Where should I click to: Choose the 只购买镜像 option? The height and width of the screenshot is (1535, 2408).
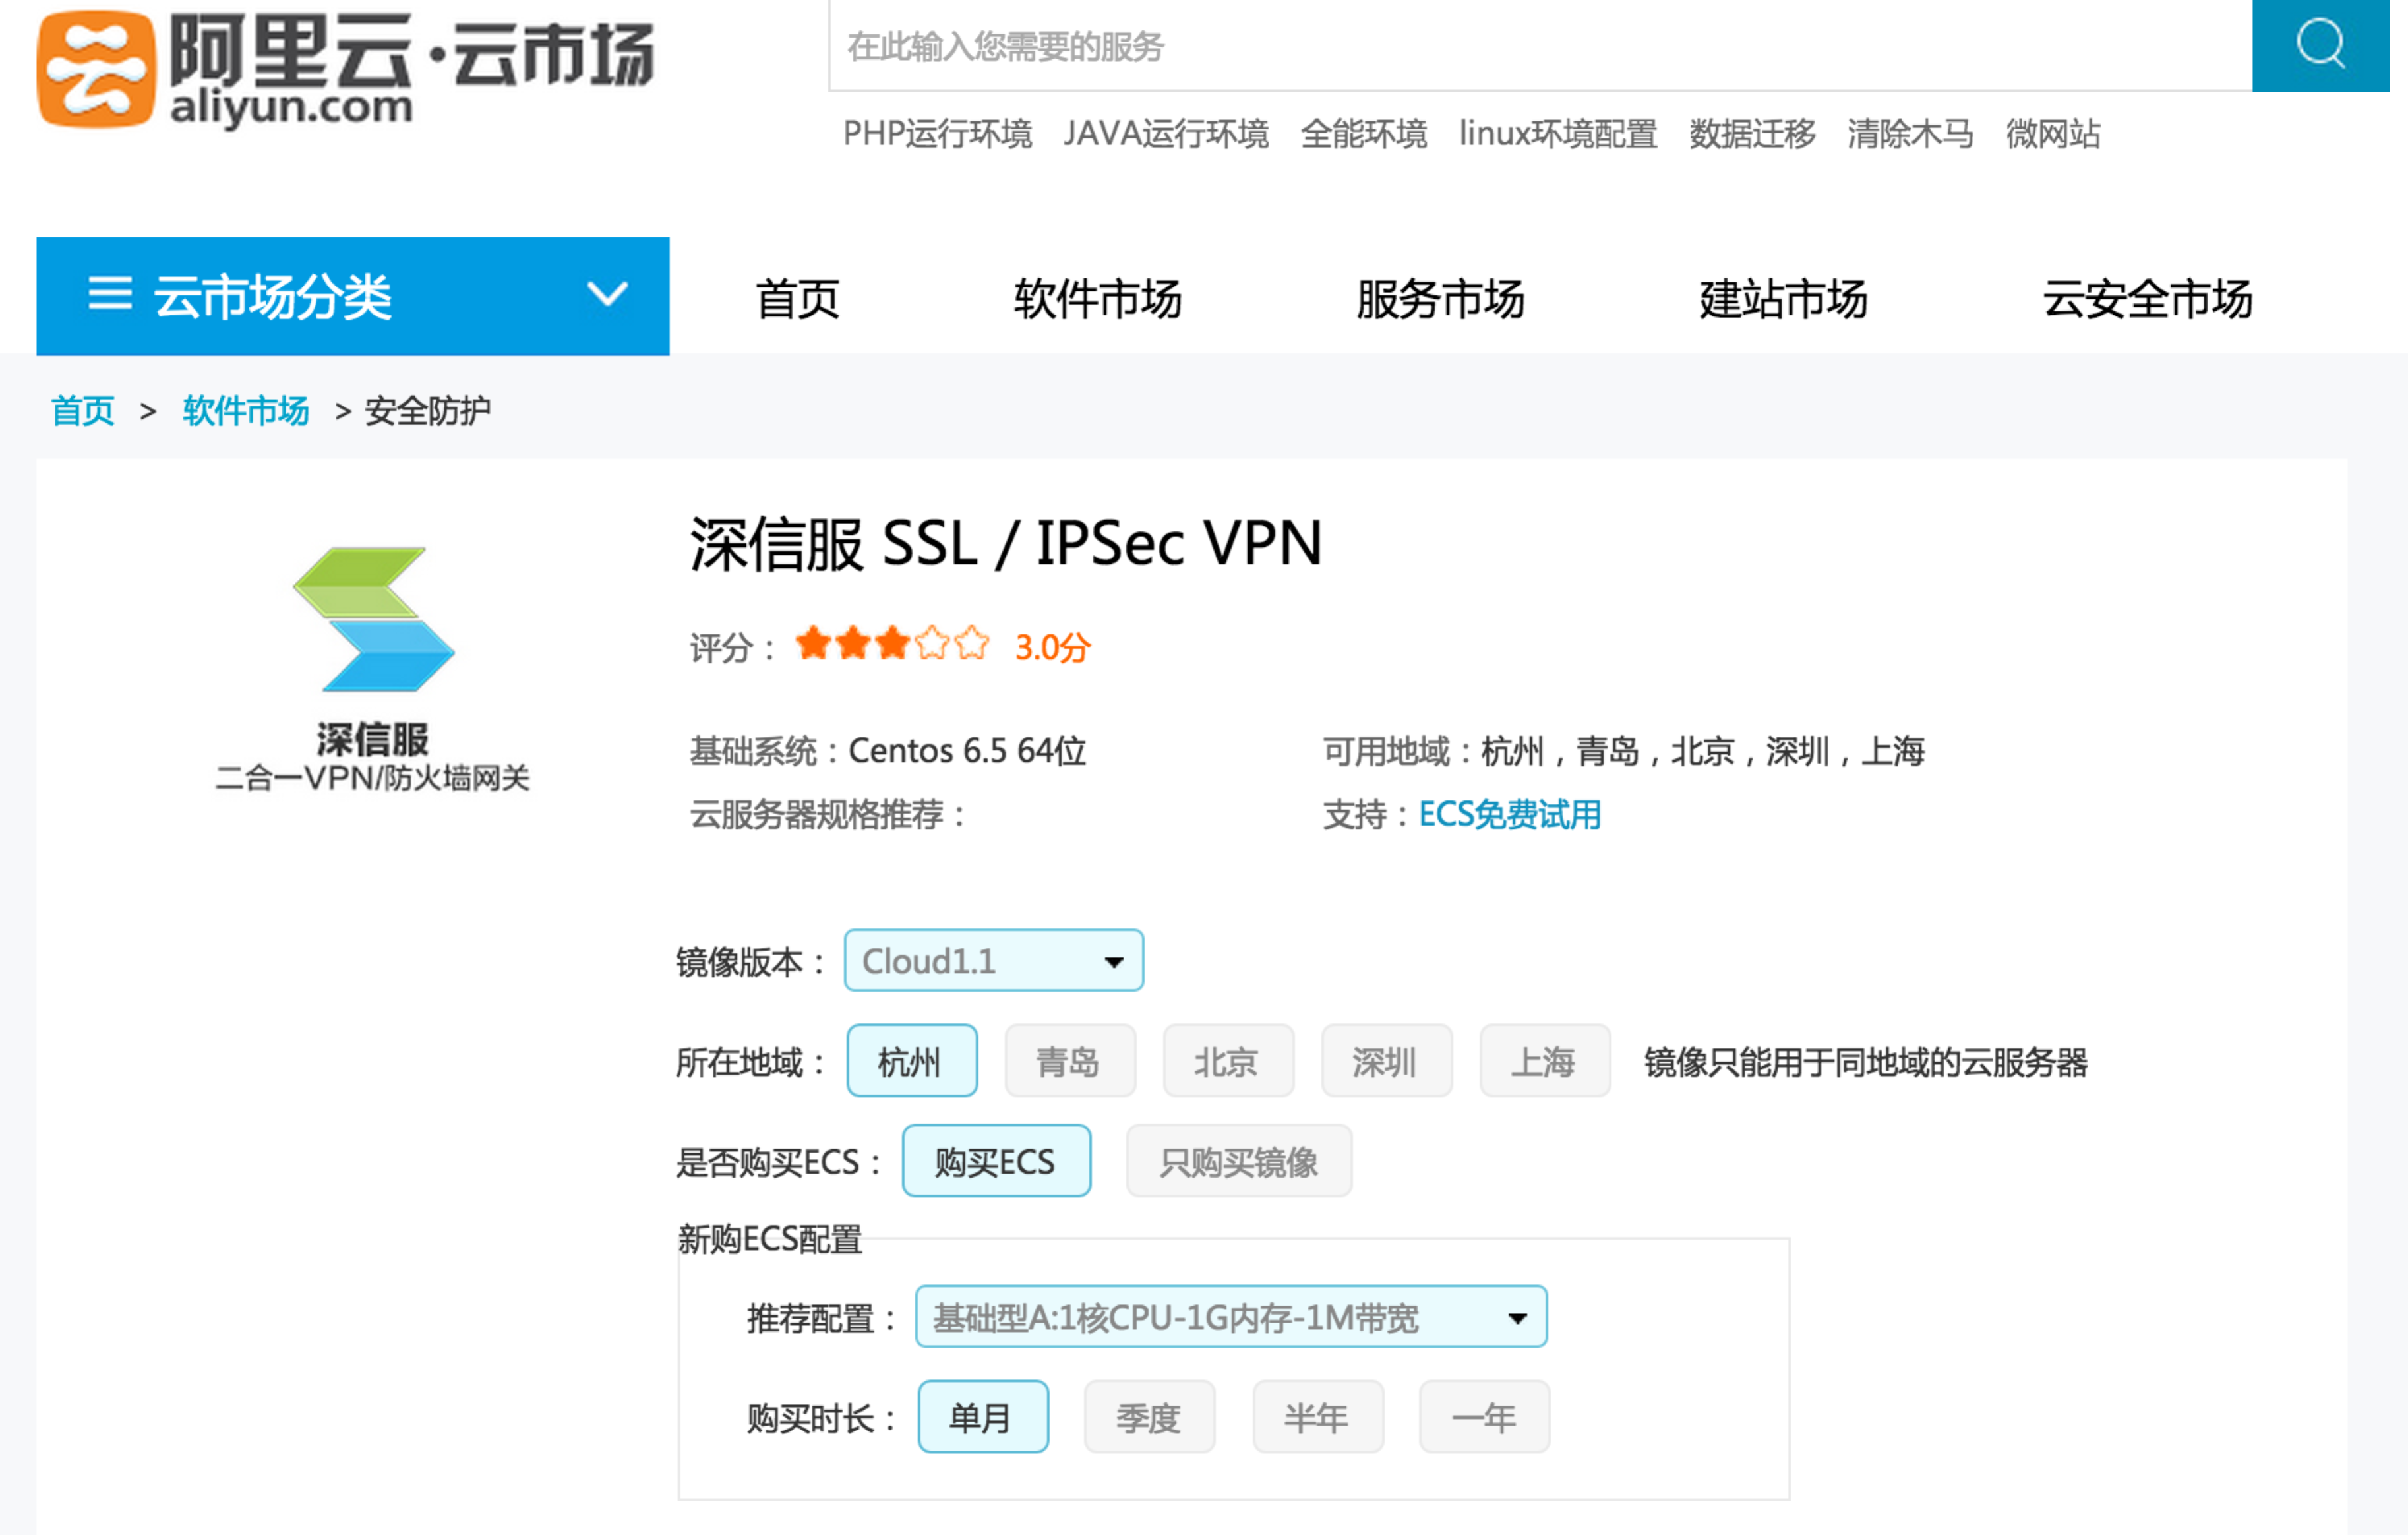(1239, 1161)
